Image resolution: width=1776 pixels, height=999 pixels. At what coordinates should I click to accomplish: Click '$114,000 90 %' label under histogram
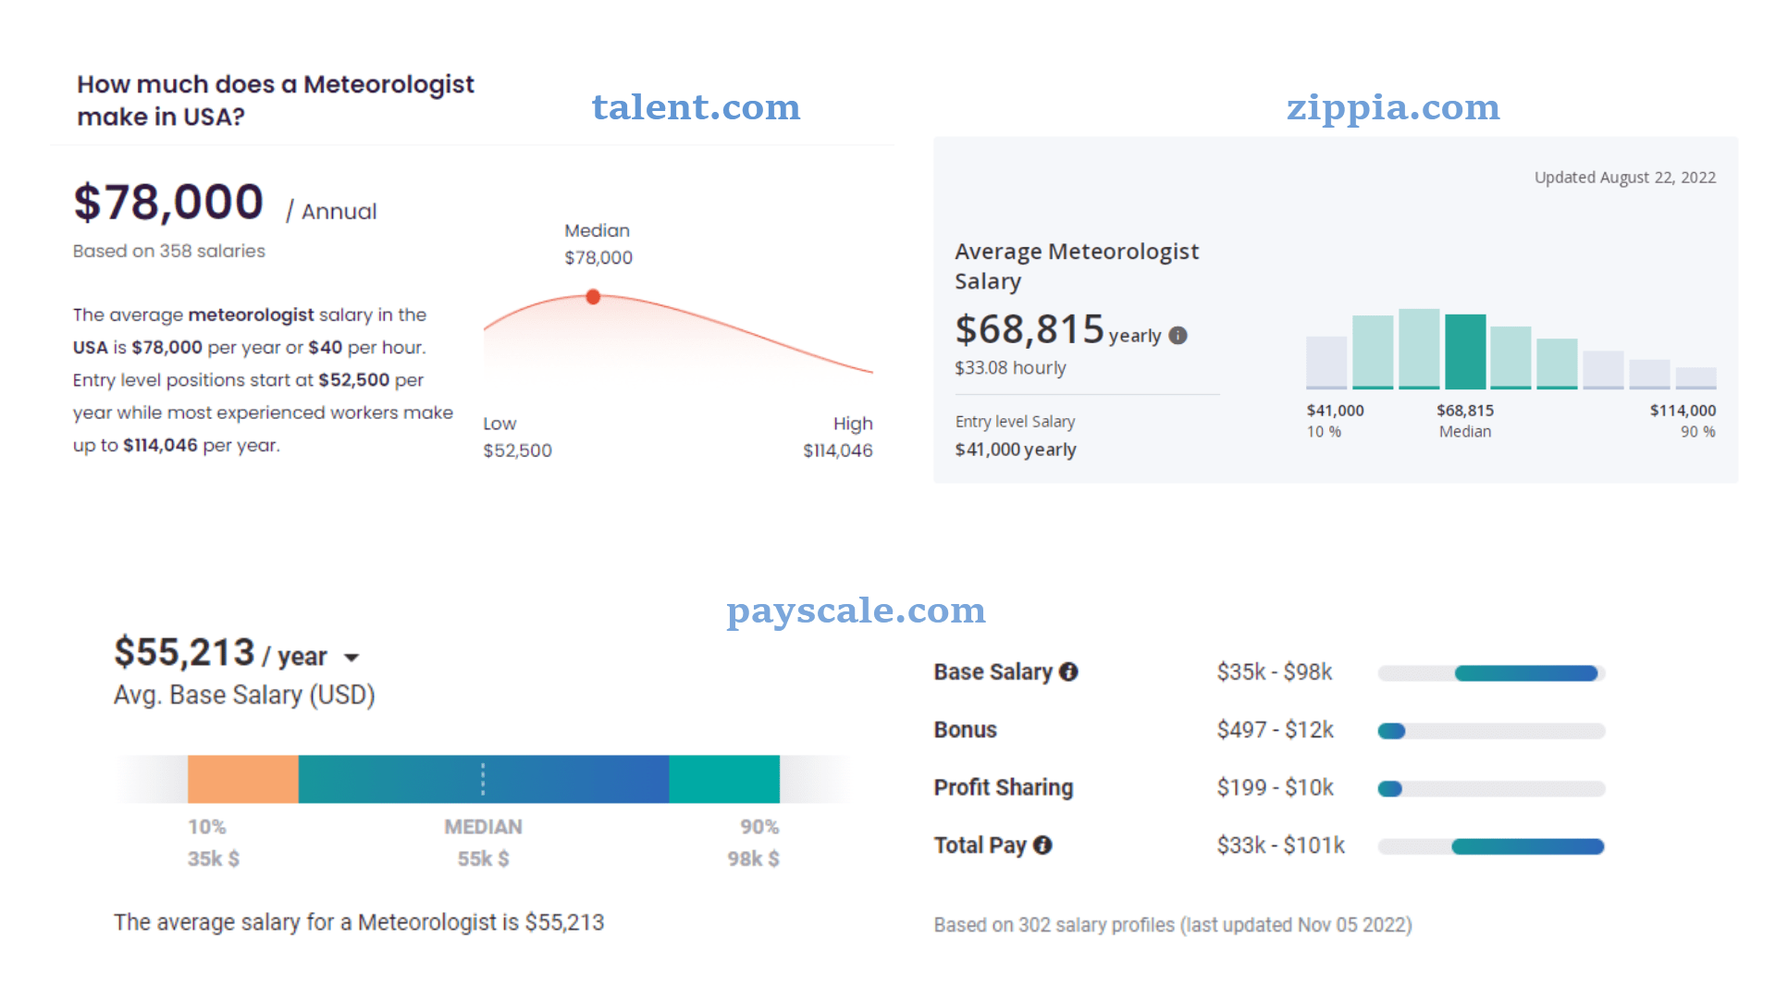click(x=1683, y=421)
